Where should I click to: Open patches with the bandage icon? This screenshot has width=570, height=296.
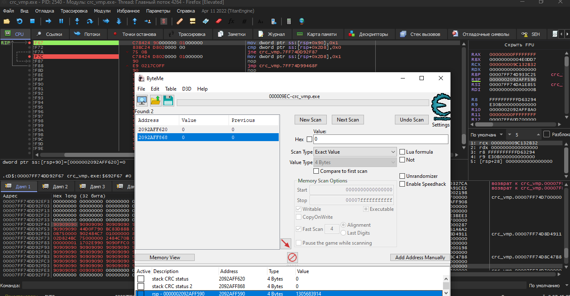click(x=180, y=21)
